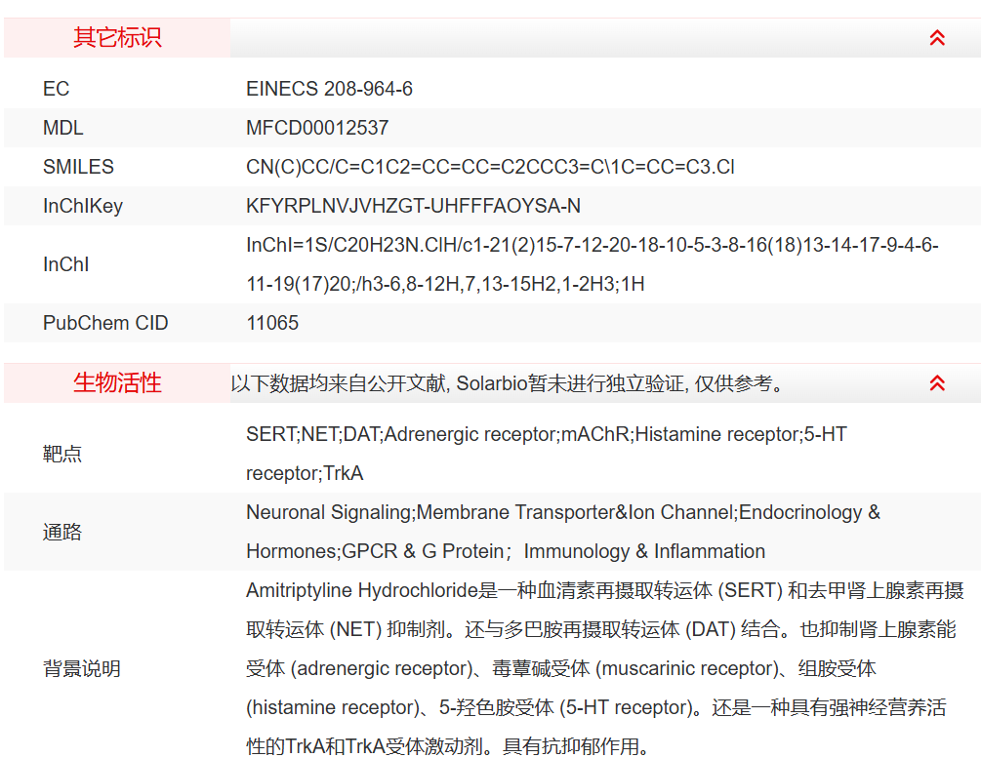Select the 生物活性 section header
The height and width of the screenshot is (758, 981).
pyautogui.click(x=117, y=383)
